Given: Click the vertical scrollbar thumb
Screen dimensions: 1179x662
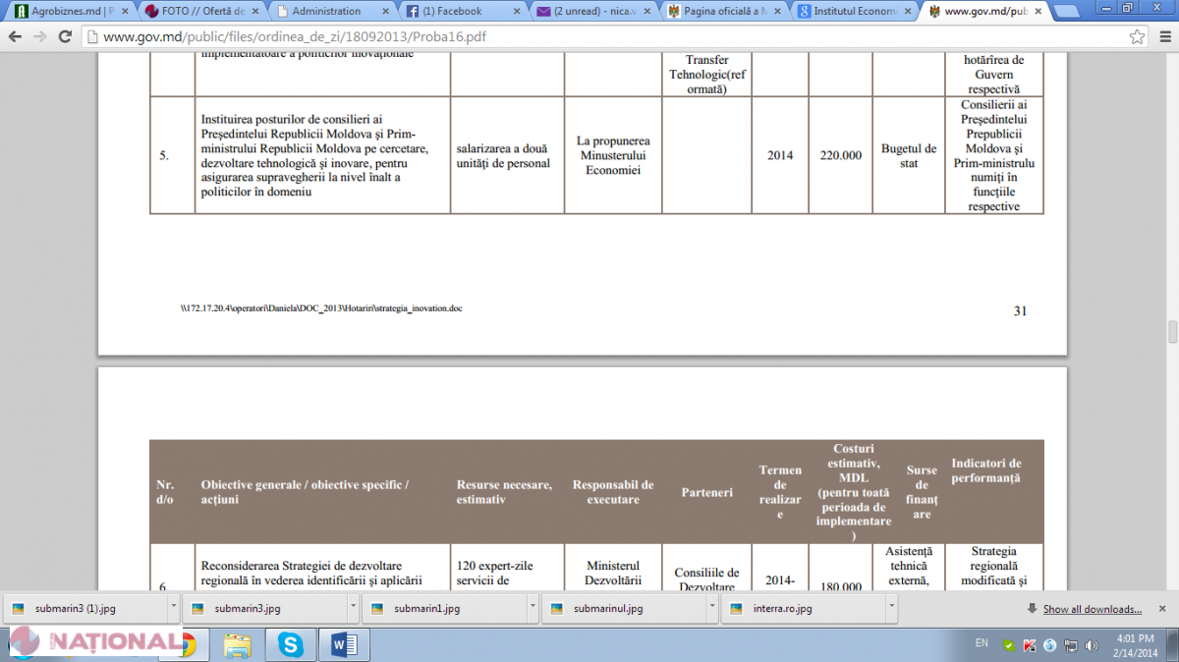Looking at the screenshot, I should 1171,332.
